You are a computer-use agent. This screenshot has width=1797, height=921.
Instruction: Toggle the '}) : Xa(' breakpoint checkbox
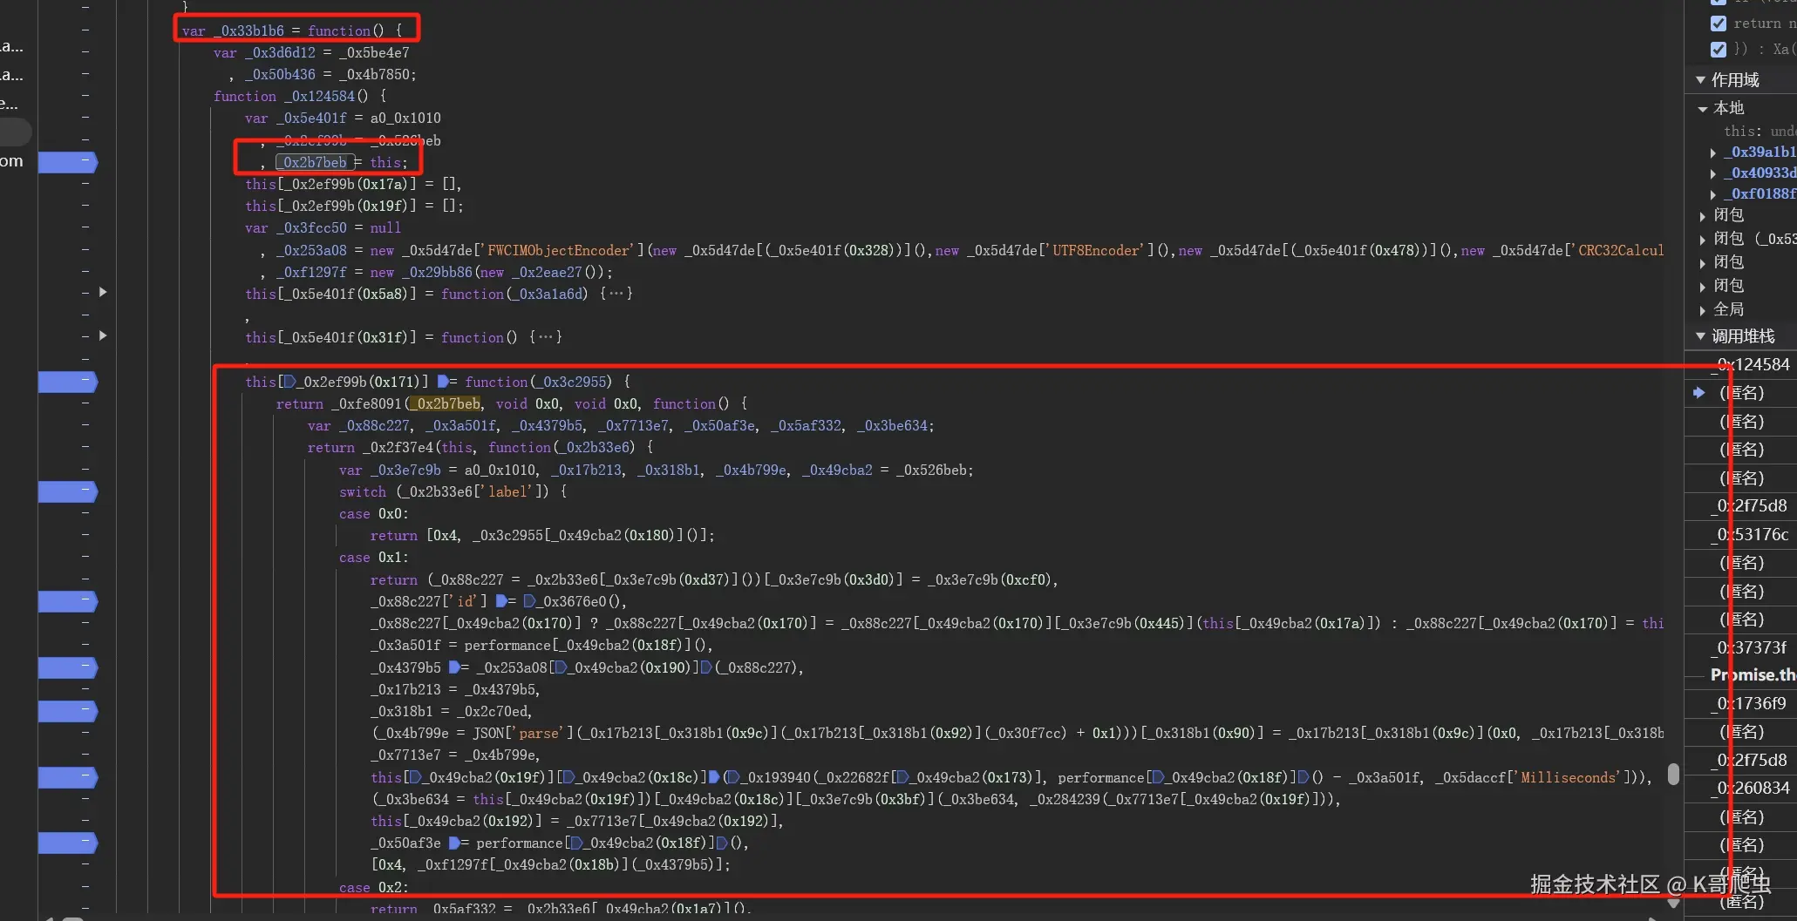point(1719,49)
